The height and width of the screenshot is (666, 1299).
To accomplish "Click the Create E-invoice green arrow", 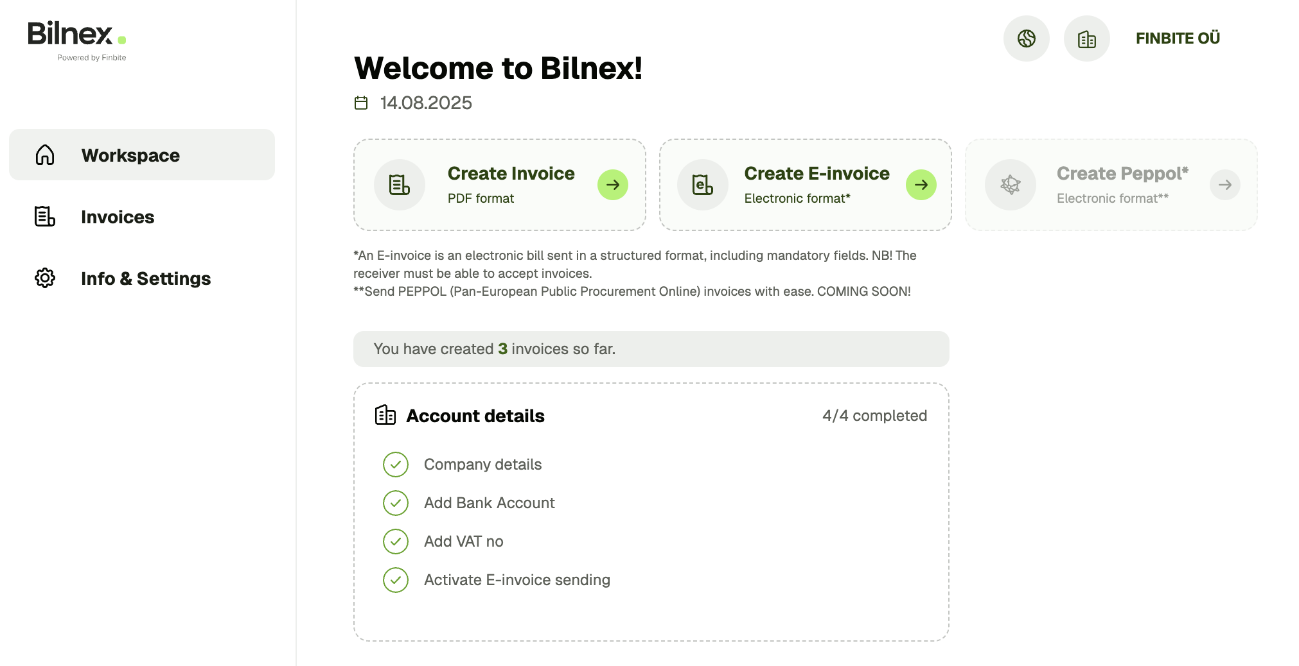I will coord(921,185).
